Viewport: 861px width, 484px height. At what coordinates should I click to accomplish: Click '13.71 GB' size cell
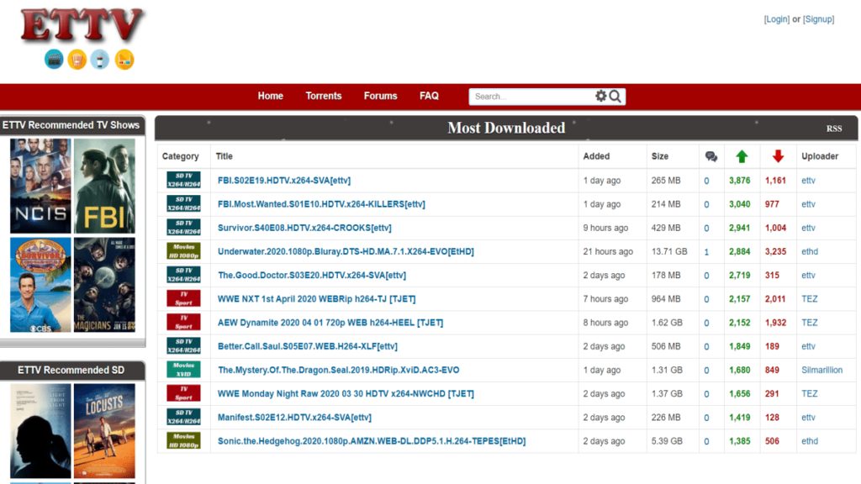669,251
